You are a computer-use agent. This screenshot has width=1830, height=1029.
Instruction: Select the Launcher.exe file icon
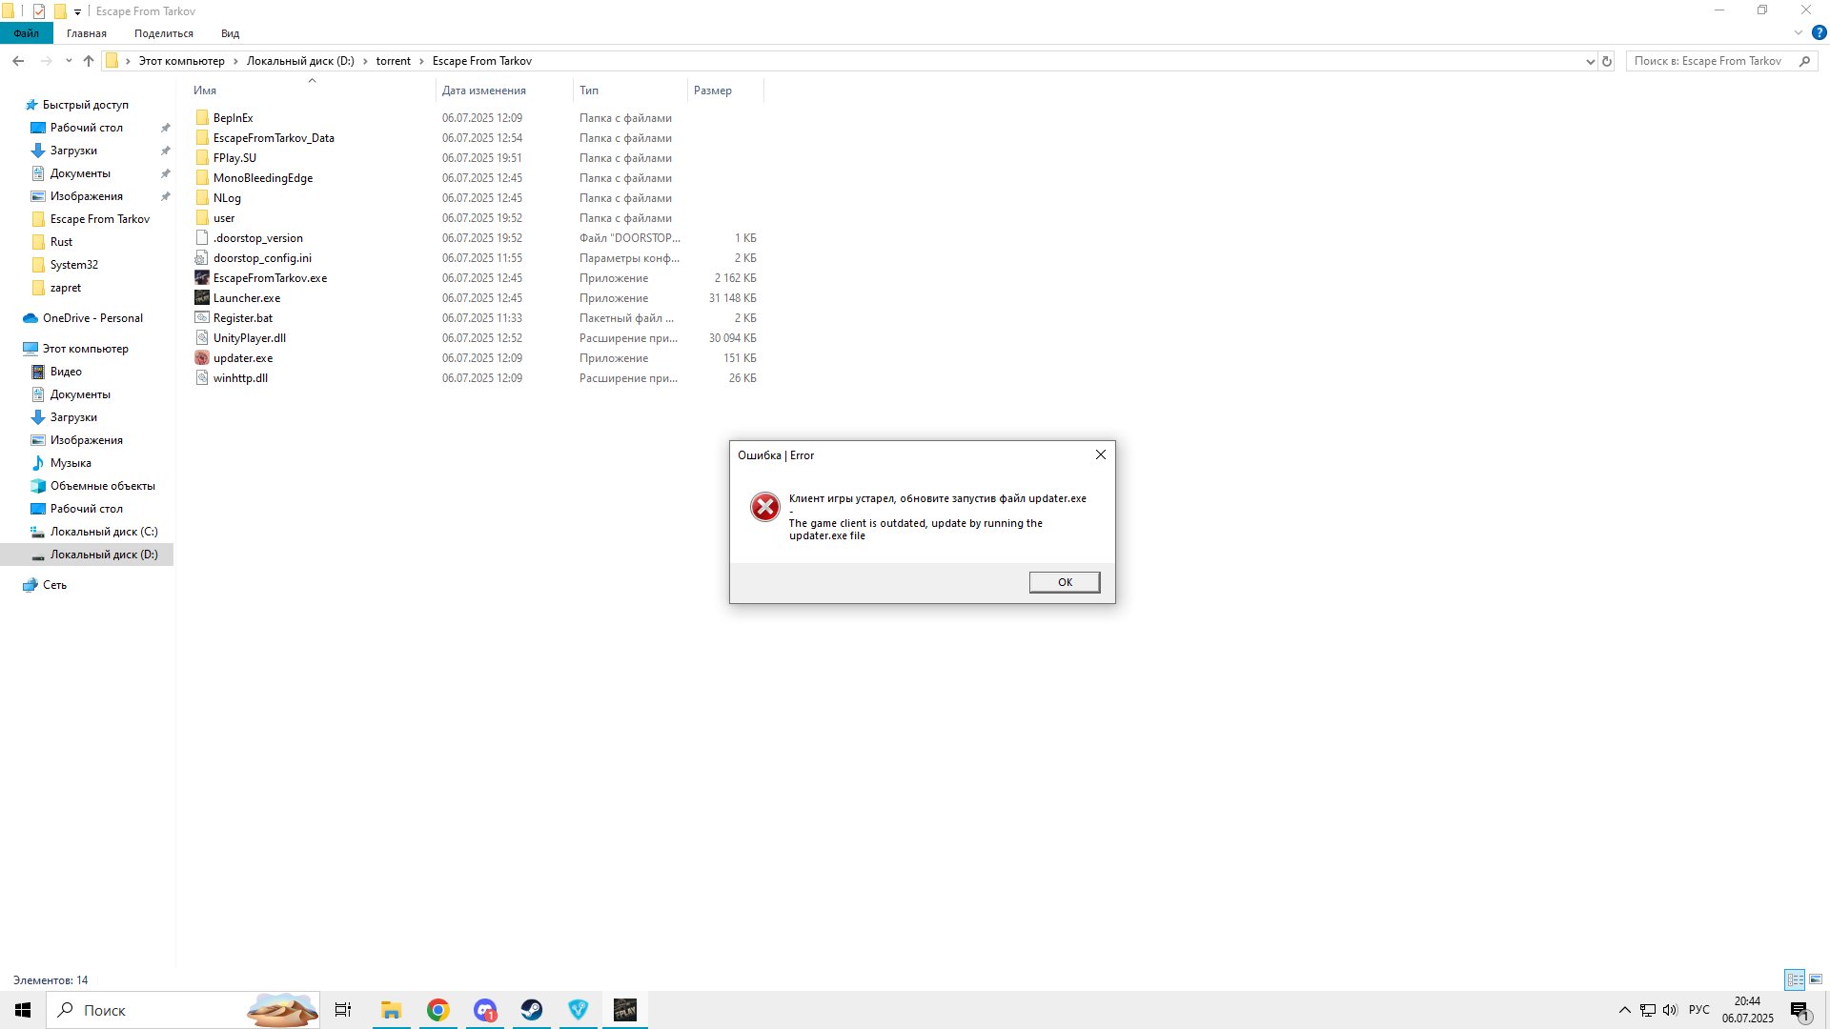point(202,298)
